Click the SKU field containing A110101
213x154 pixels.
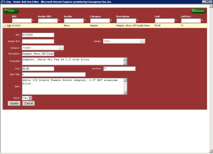[38, 35]
